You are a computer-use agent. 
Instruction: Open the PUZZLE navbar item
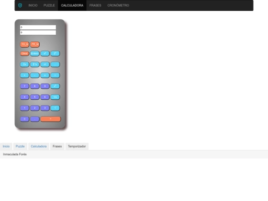[x=49, y=5]
